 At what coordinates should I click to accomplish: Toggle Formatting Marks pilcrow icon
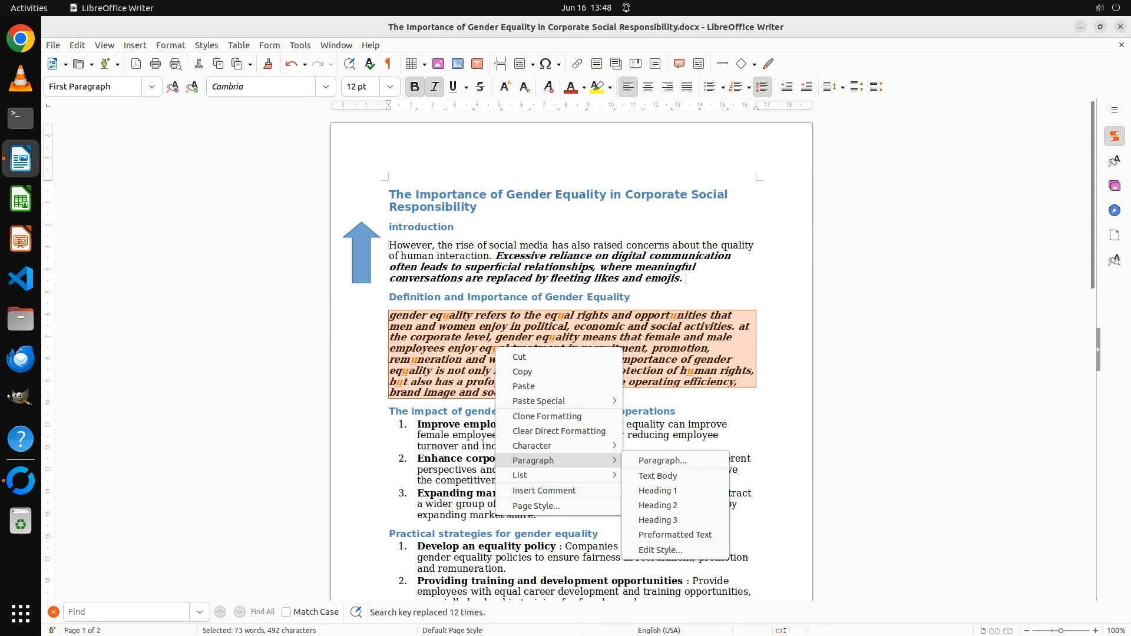click(x=388, y=64)
